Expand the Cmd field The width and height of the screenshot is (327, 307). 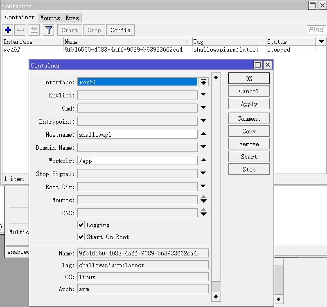203,108
